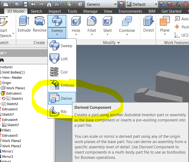Click the Redo arrow icon

[x=41, y=4]
